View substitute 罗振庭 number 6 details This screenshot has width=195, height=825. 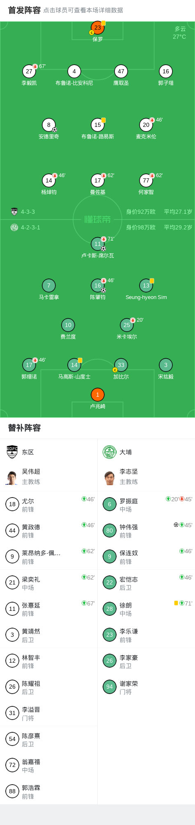(146, 504)
